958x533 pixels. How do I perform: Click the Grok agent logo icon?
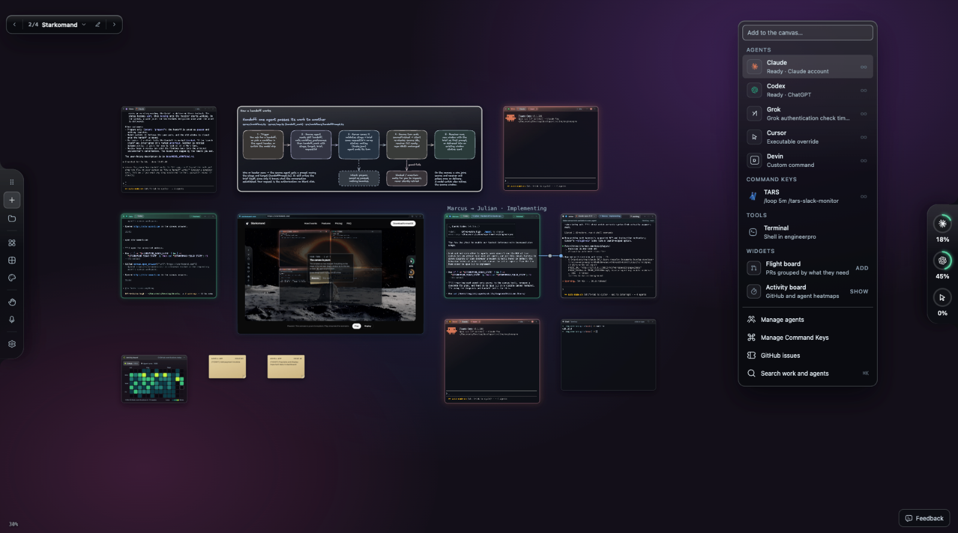pyautogui.click(x=754, y=114)
